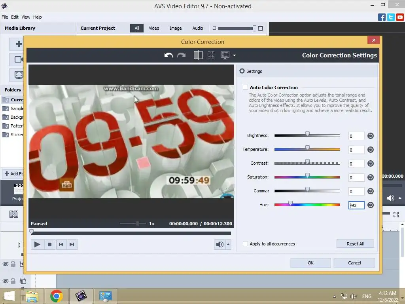
Task: Cancel the Color Correction dialog
Action: pyautogui.click(x=354, y=263)
